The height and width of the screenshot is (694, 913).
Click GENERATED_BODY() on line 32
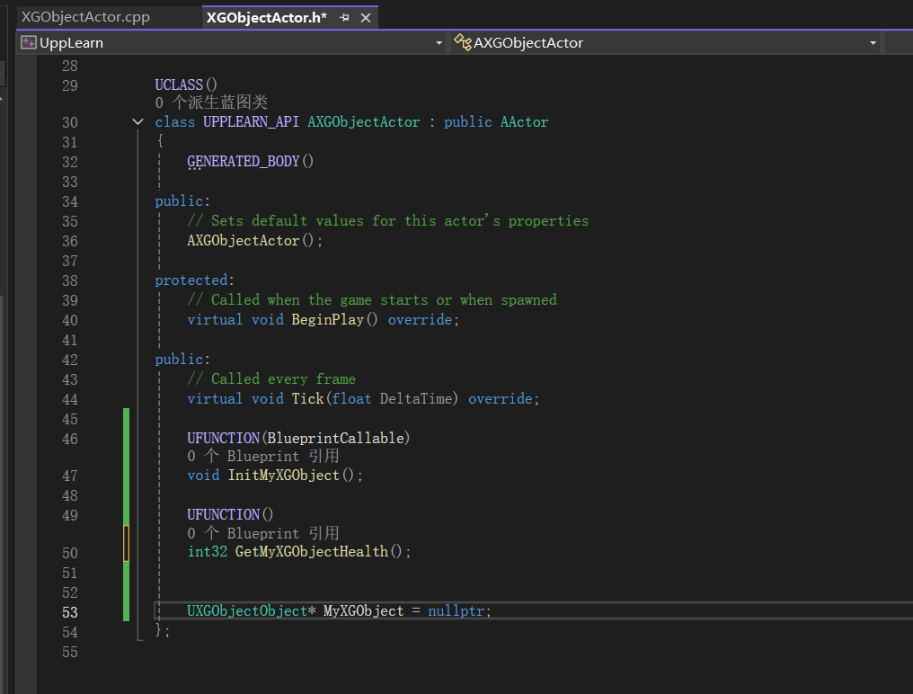251,161
